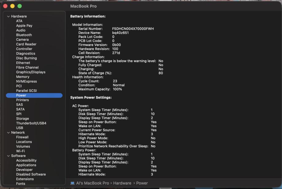The image size is (282, 189).
Task: Open USB hardware information
Action: coord(19,128)
